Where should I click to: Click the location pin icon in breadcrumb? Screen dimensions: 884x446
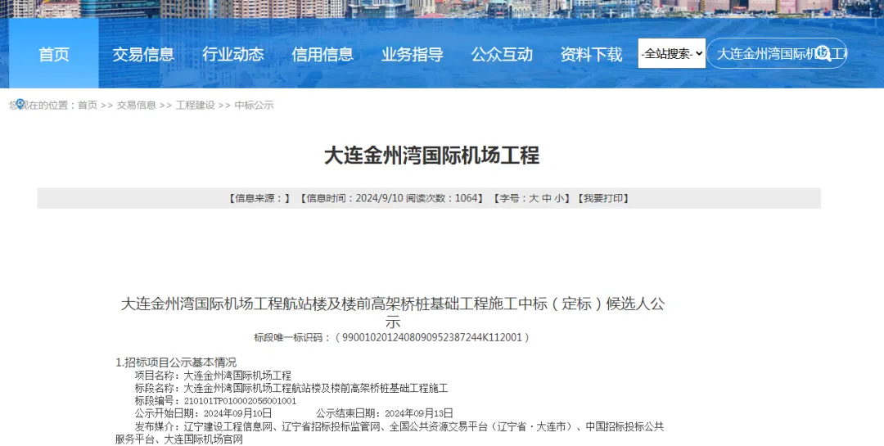20,104
